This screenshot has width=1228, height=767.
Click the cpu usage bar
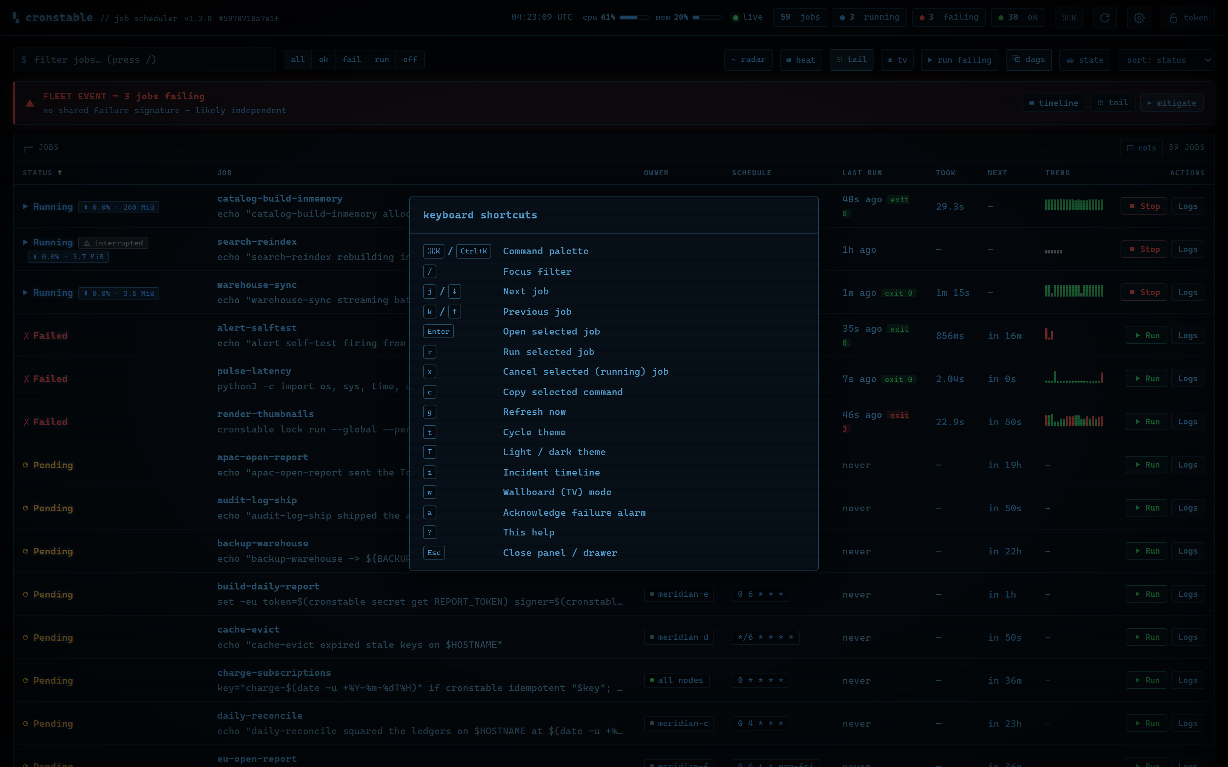[x=634, y=17]
